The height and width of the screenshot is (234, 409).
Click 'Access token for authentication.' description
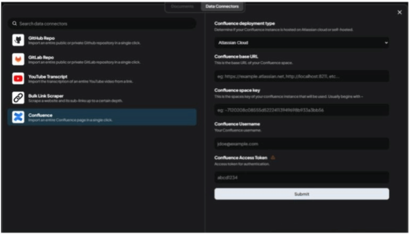(x=242, y=164)
